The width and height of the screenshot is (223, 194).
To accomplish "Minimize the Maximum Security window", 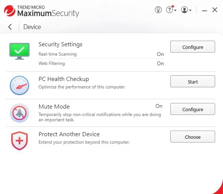I will point(204,10).
